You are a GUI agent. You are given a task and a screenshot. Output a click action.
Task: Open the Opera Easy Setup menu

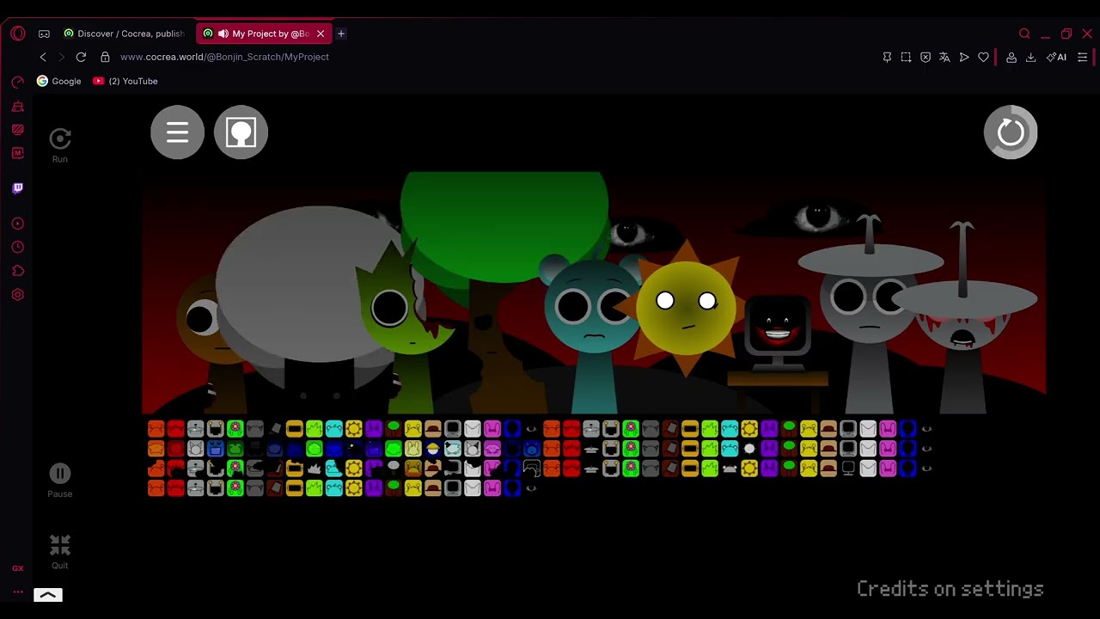coord(1082,57)
